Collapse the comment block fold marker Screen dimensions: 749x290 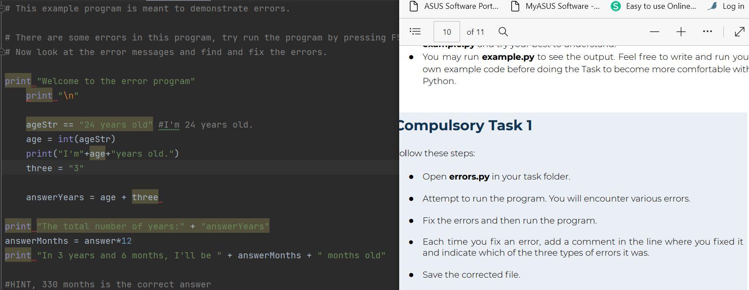[x=2, y=9]
